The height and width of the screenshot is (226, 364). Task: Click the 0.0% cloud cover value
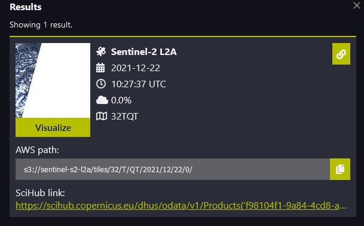(121, 100)
